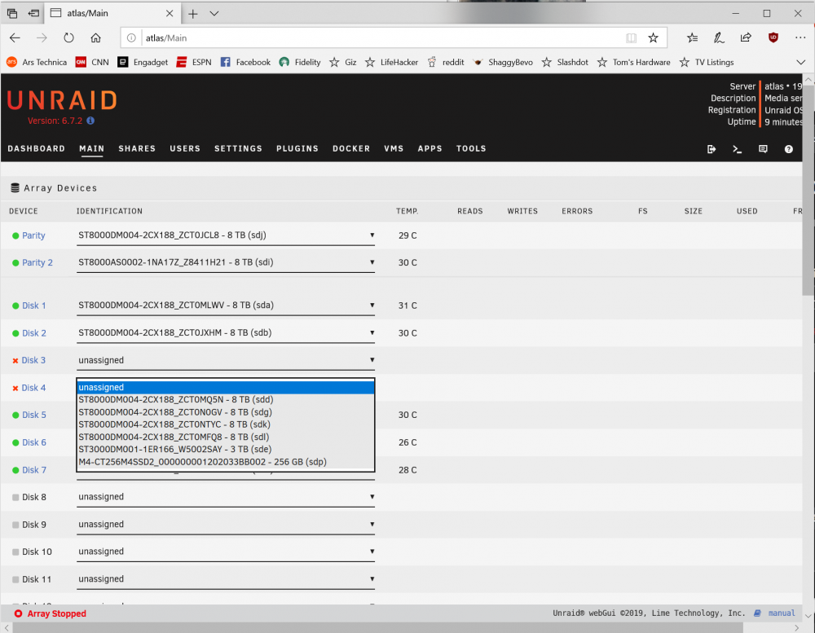Viewport: 815px width, 633px height.
Task: Open the Plugins tab
Action: coord(297,148)
